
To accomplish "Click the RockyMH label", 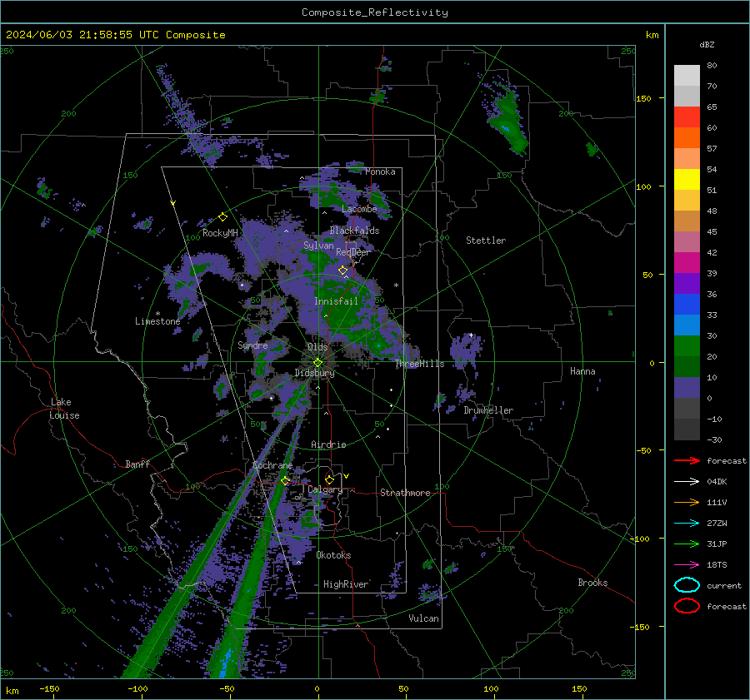I will point(220,233).
